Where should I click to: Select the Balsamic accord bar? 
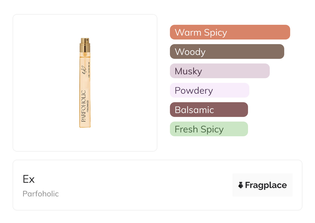click(209, 110)
